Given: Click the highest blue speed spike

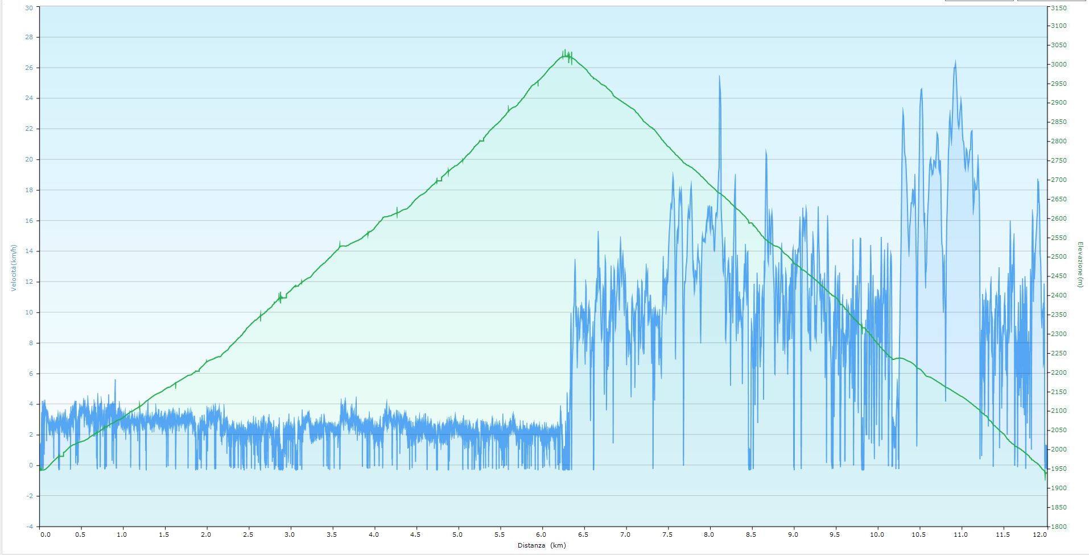Looking at the screenshot, I should [955, 63].
